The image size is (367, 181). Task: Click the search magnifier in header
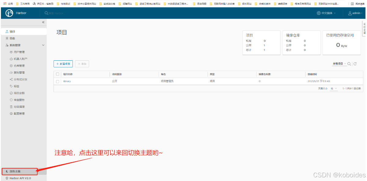pos(46,13)
